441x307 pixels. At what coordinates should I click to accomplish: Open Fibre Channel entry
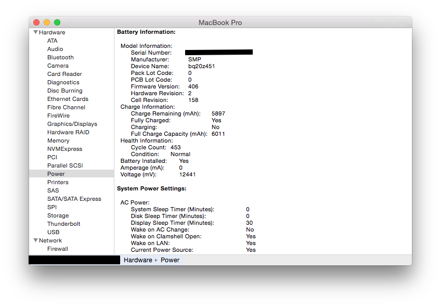[66, 107]
